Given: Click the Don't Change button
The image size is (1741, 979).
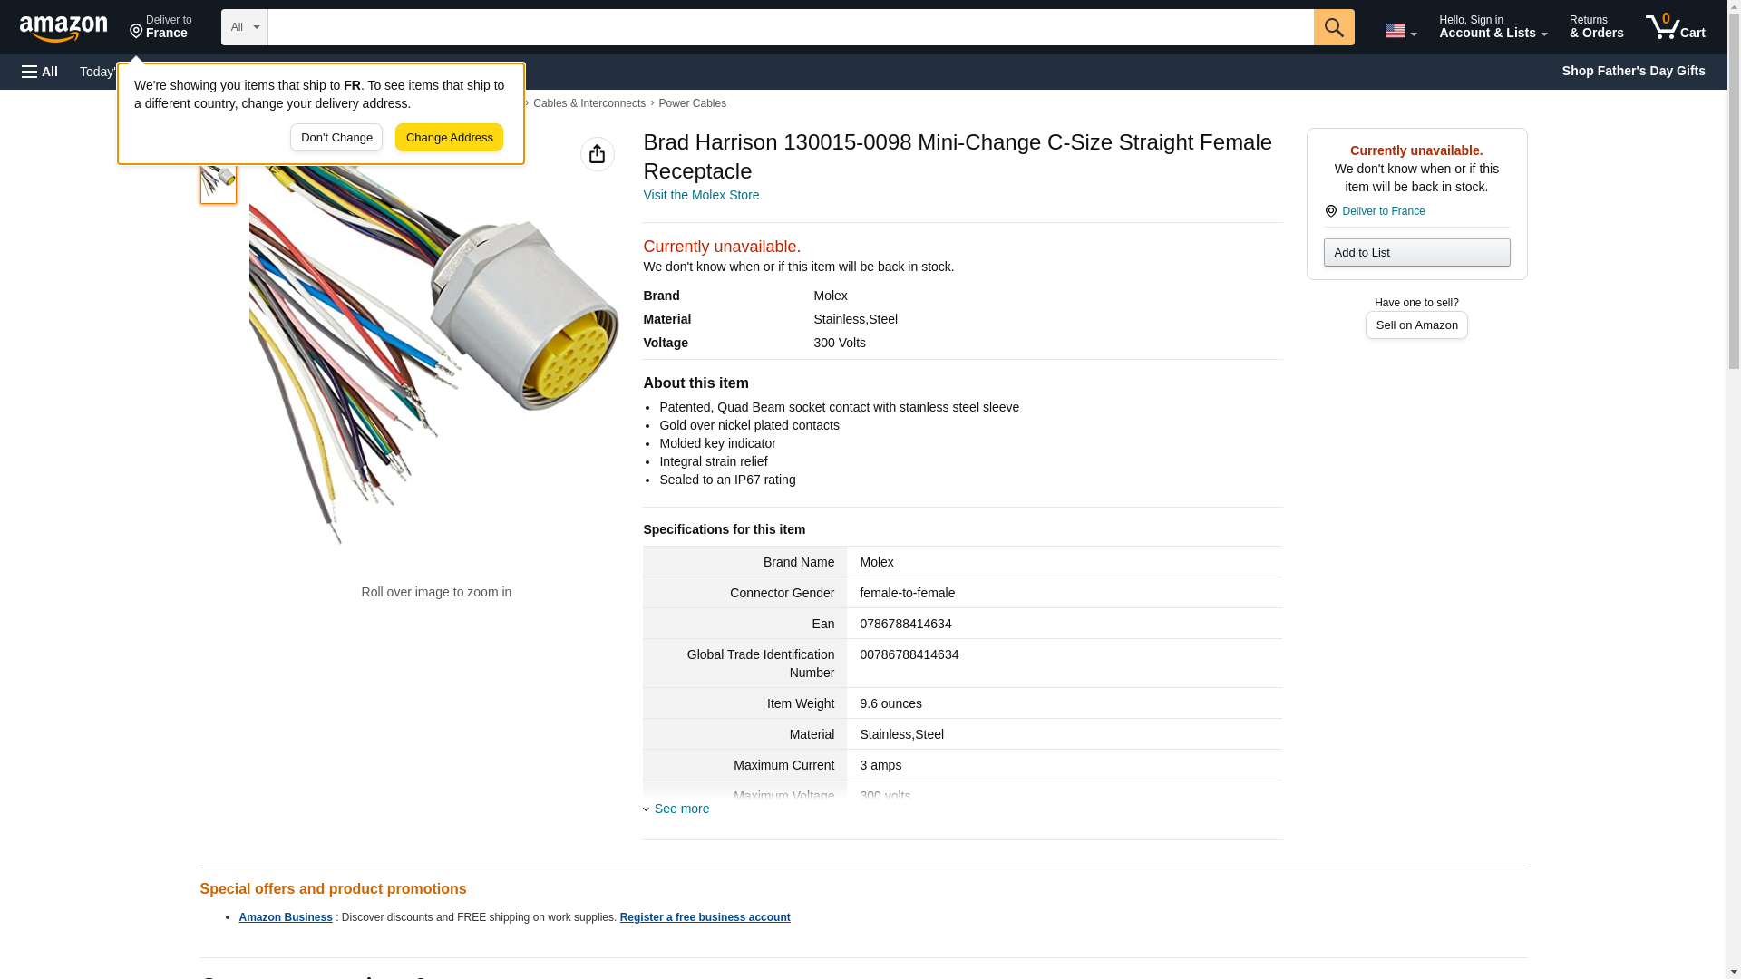Looking at the screenshot, I should (x=336, y=138).
